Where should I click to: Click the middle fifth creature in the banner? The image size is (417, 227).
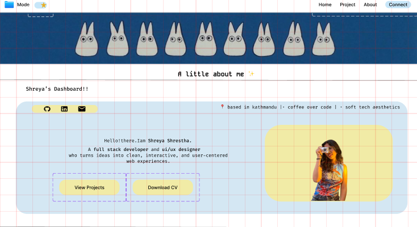click(x=205, y=39)
